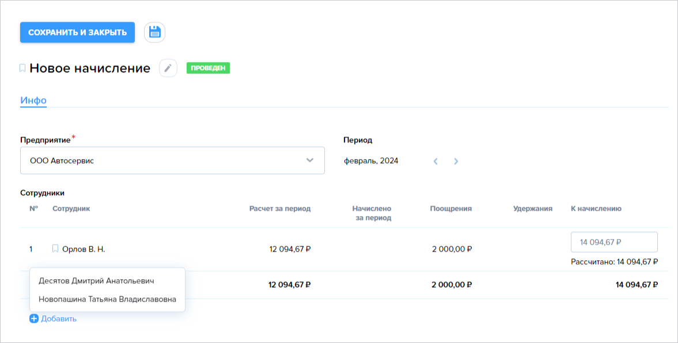The height and width of the screenshot is (343, 678).
Task: Expand the company list using the chevron arrow
Action: (x=309, y=160)
